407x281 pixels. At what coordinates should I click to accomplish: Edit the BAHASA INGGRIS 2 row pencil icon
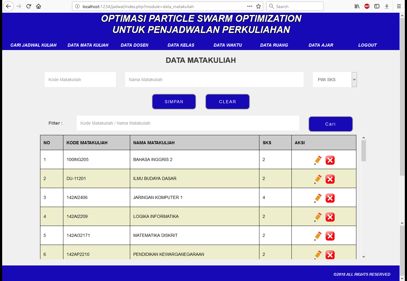tap(318, 160)
